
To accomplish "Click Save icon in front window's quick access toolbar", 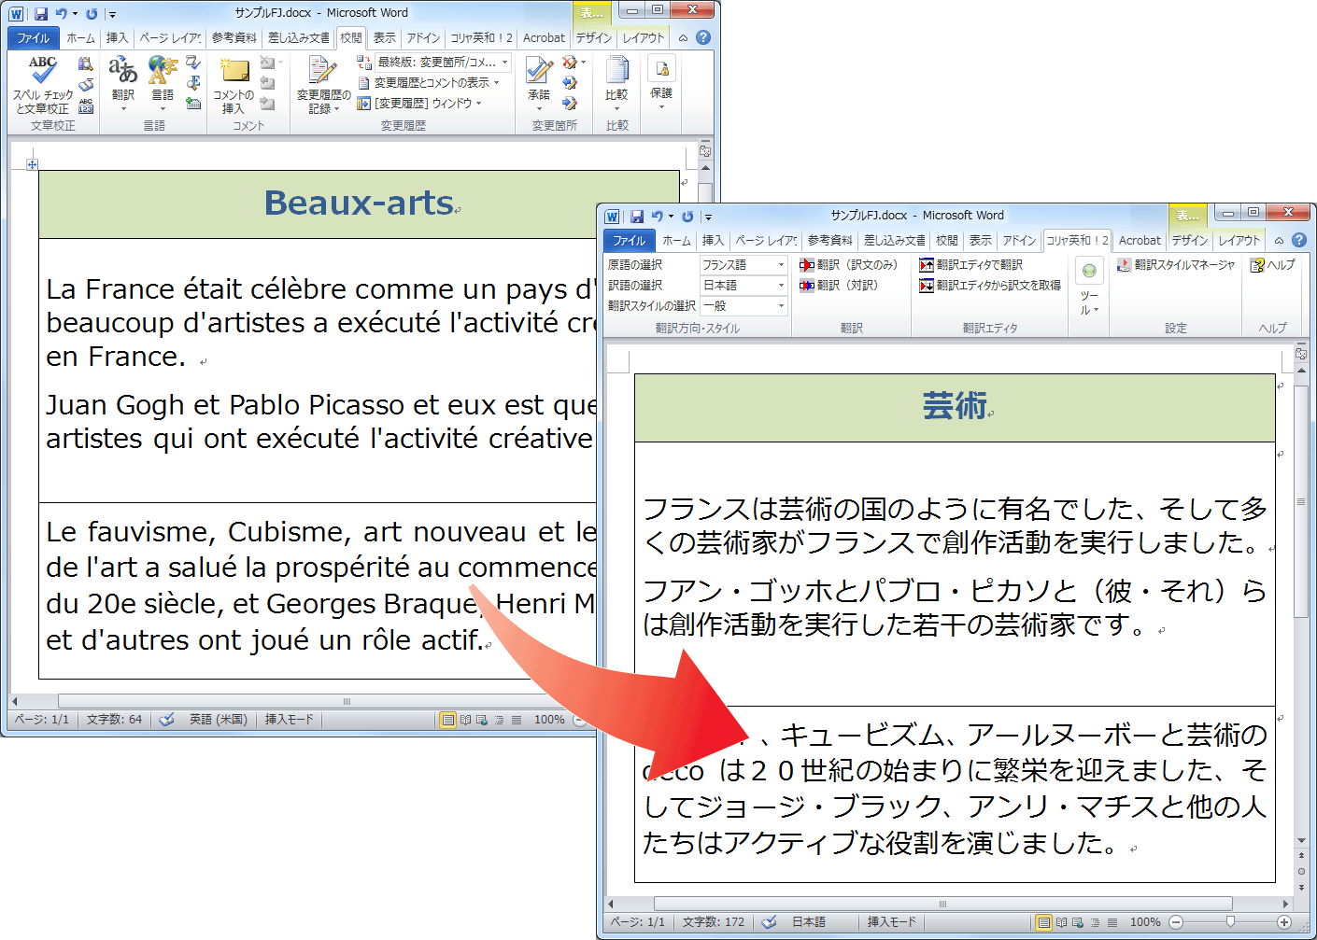I will click(x=637, y=217).
